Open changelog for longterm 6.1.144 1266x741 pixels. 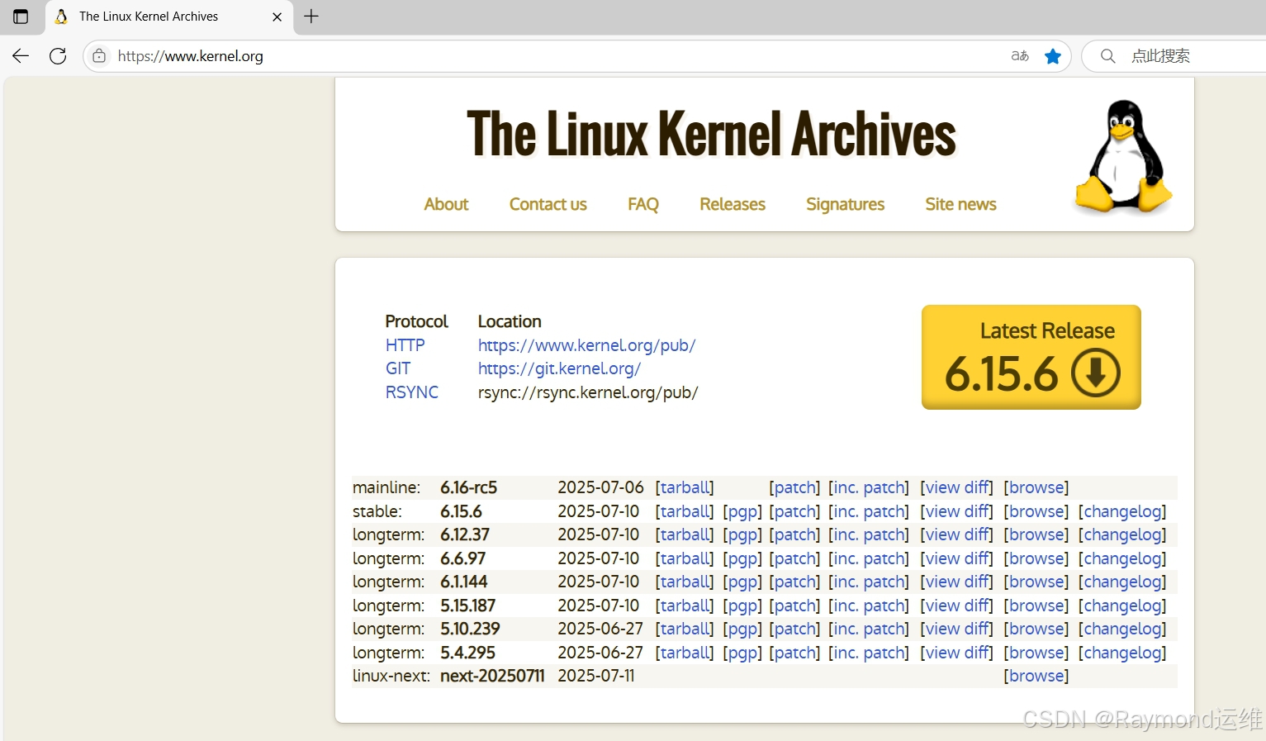(1122, 582)
